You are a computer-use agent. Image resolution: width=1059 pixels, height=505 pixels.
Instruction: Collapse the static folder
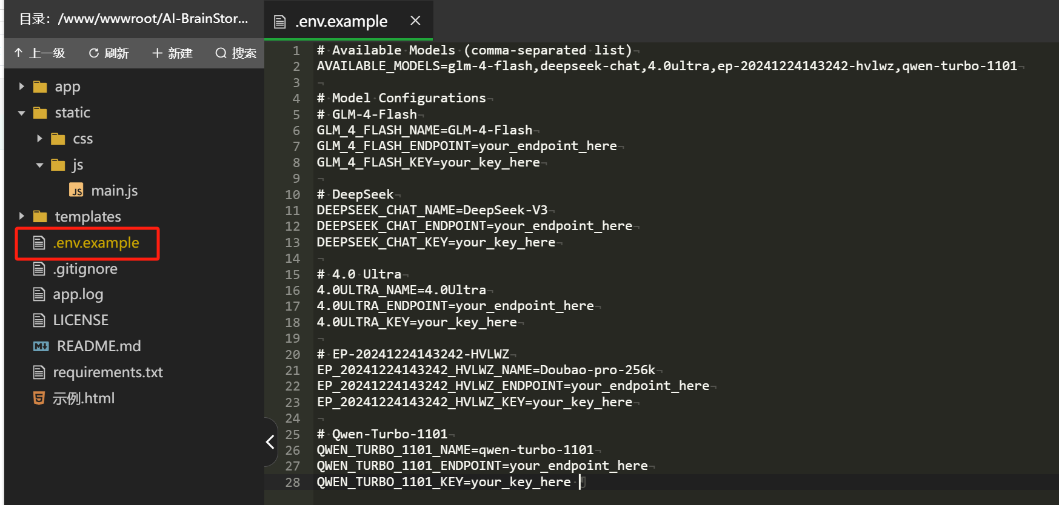click(x=22, y=113)
